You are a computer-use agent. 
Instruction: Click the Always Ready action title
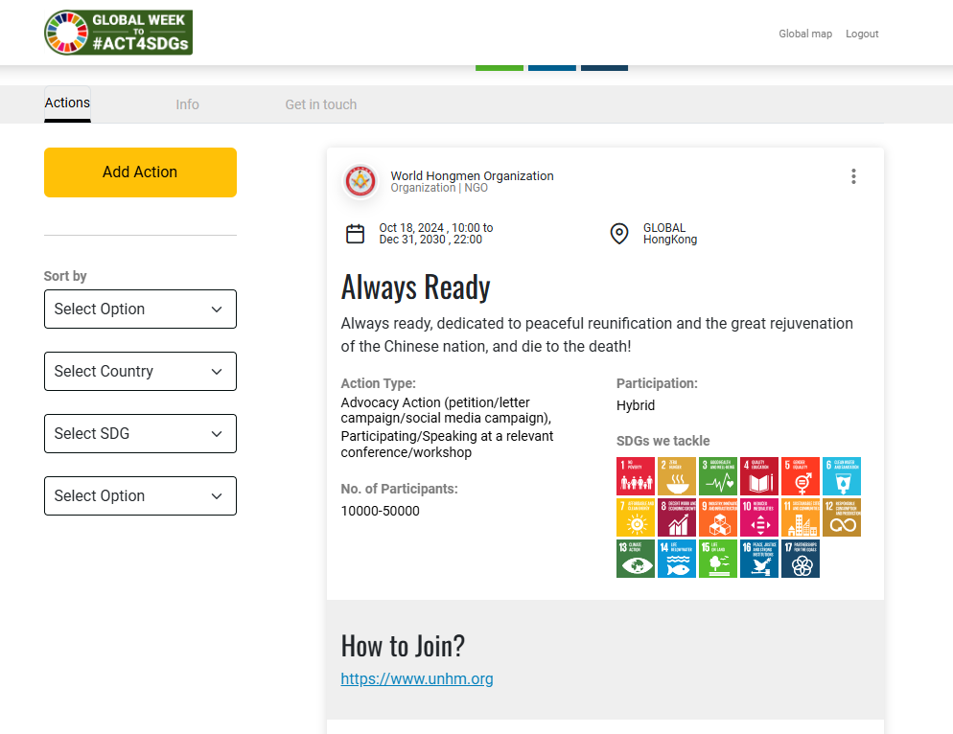[416, 287]
